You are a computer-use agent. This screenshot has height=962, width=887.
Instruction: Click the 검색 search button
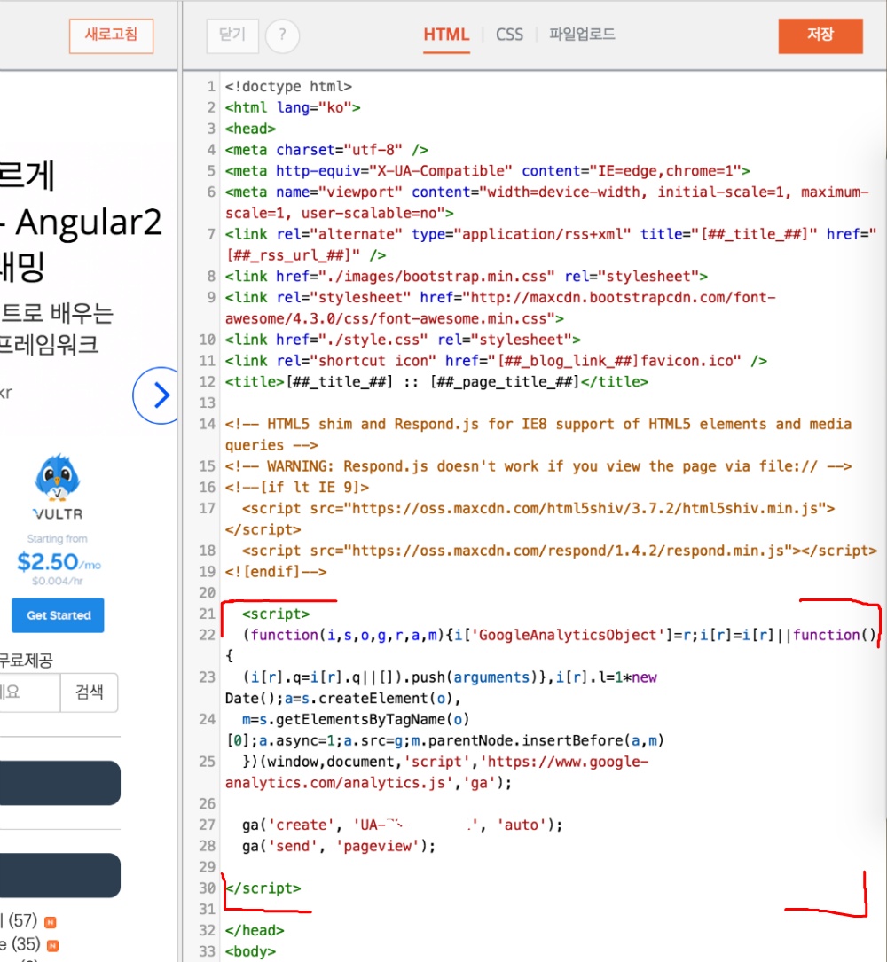(x=89, y=692)
